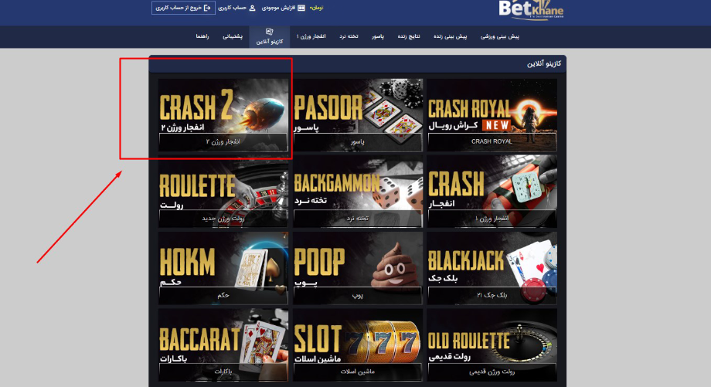Launch the Crash 2 game tile
711x387 pixels.
(223, 115)
